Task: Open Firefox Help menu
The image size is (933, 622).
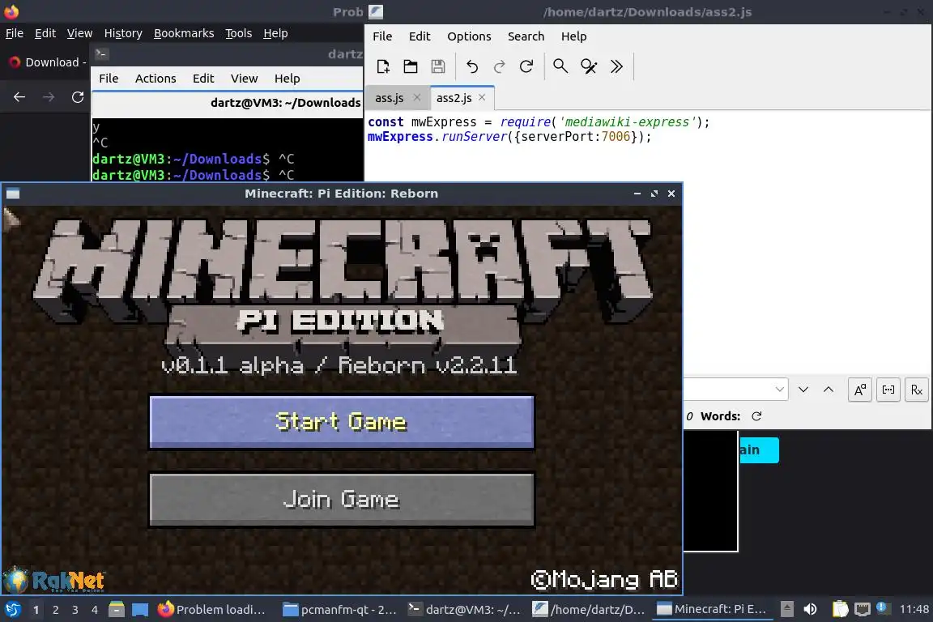Action: 275,33
